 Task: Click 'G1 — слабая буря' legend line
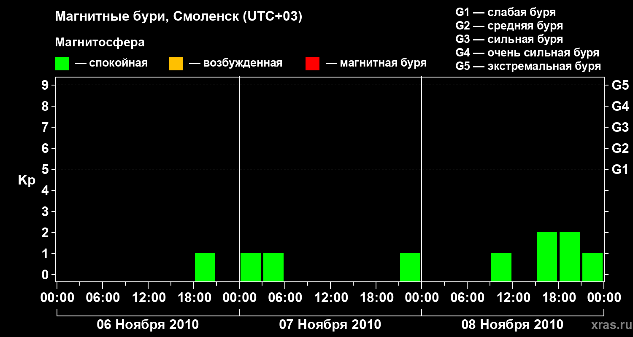click(x=506, y=12)
